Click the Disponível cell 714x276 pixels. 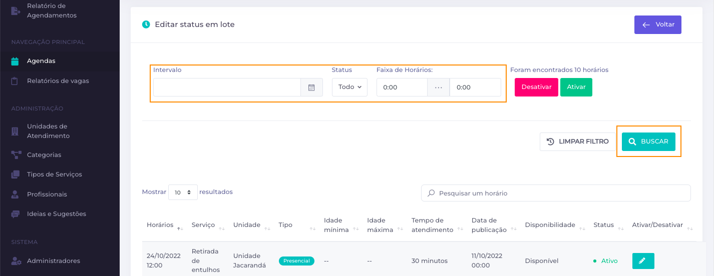coord(542,261)
